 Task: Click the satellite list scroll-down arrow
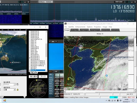coord(46,71)
